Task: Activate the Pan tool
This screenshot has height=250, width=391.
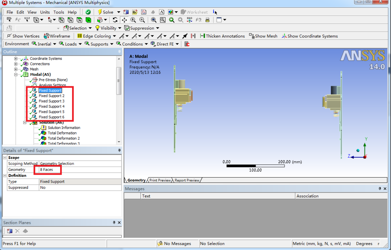Action: pyautogui.click(x=124, y=20)
